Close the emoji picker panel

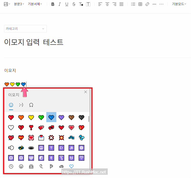click(86, 92)
